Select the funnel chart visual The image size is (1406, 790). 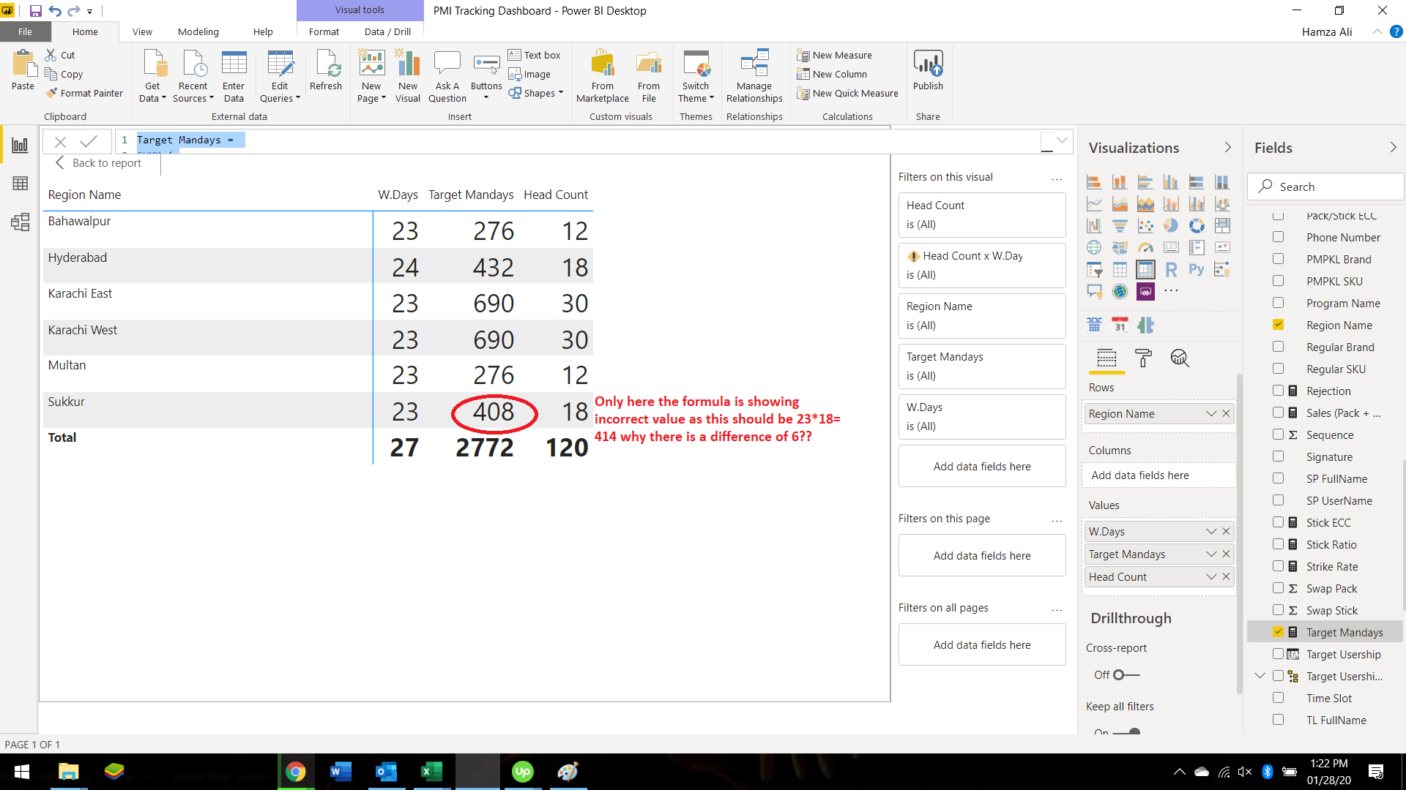(x=1120, y=225)
